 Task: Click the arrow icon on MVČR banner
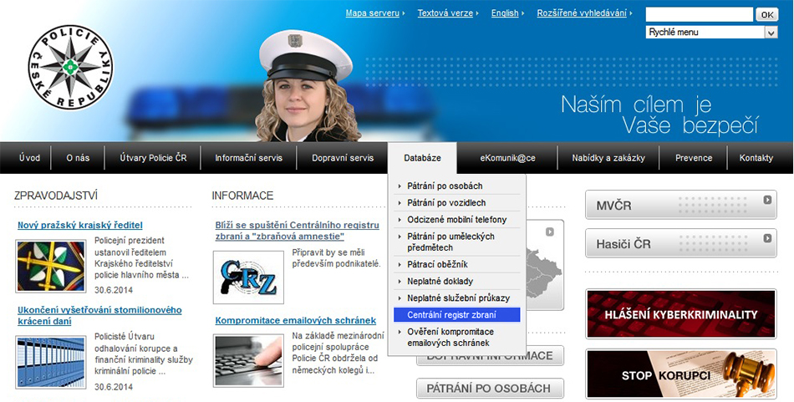tap(767, 200)
